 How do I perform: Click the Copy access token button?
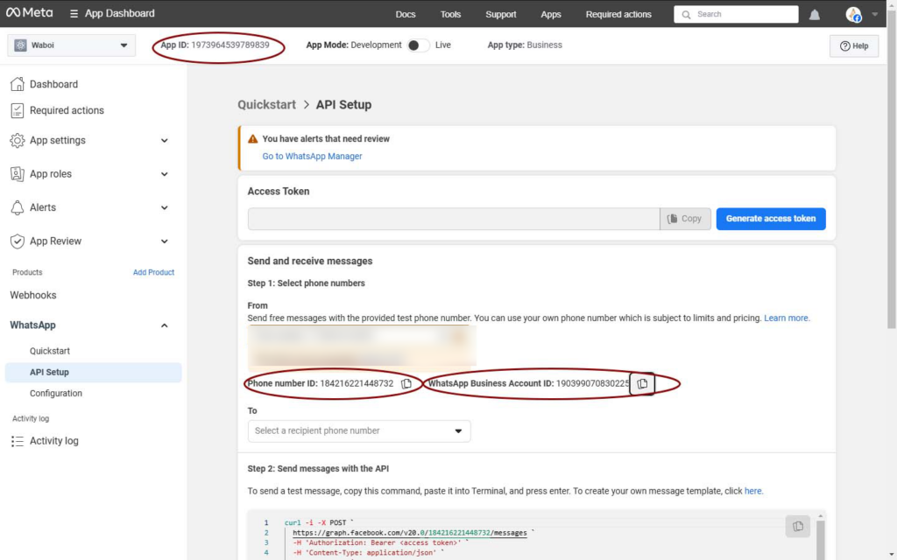[x=685, y=218]
